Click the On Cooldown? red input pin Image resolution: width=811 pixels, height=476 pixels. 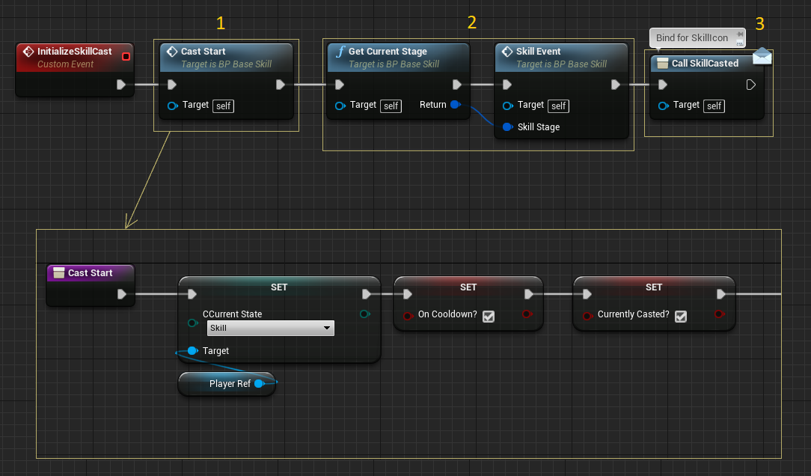[408, 316]
